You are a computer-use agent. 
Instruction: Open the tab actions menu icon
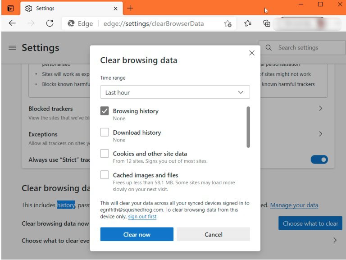click(10, 8)
